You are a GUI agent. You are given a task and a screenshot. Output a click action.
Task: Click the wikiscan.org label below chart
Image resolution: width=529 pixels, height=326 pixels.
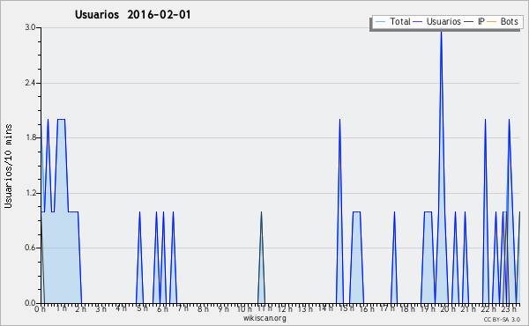coord(264,318)
